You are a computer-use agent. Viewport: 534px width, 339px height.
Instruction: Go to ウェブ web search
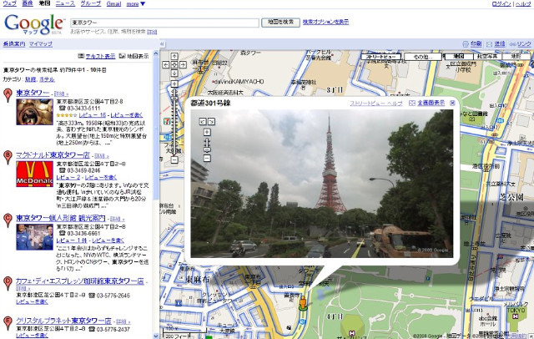click(x=9, y=3)
